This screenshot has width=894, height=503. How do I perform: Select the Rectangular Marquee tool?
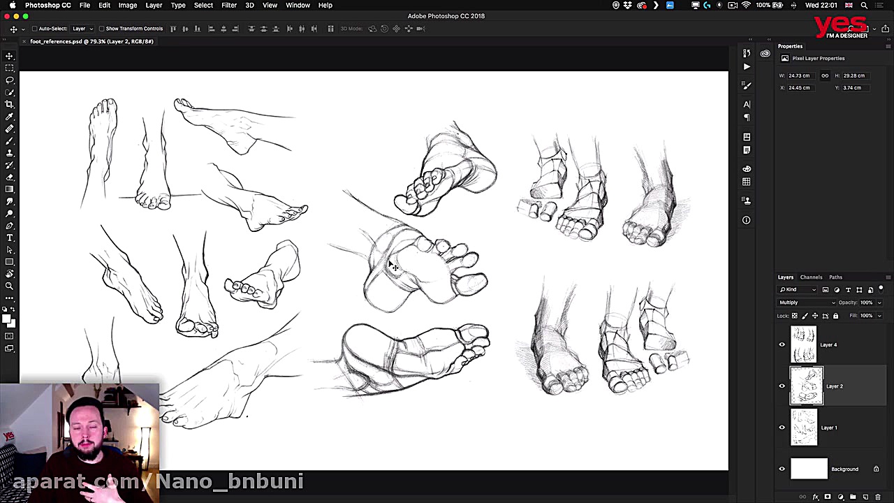10,68
